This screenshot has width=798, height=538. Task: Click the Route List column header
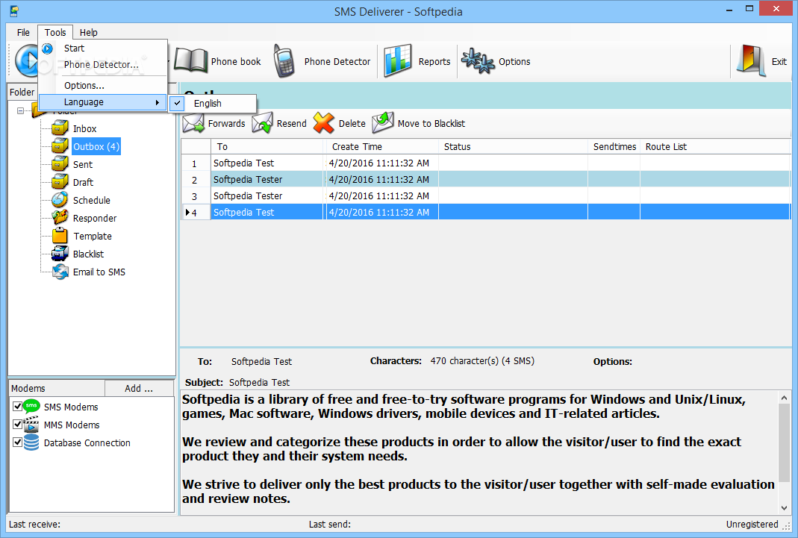pos(715,146)
